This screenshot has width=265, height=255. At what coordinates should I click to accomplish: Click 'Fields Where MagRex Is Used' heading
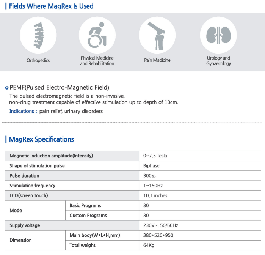51,6
